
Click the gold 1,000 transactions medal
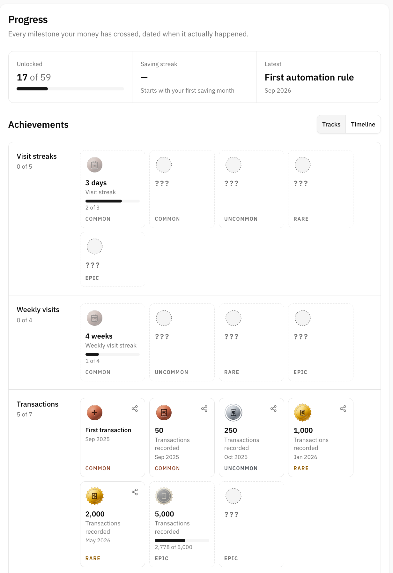pos(302,413)
